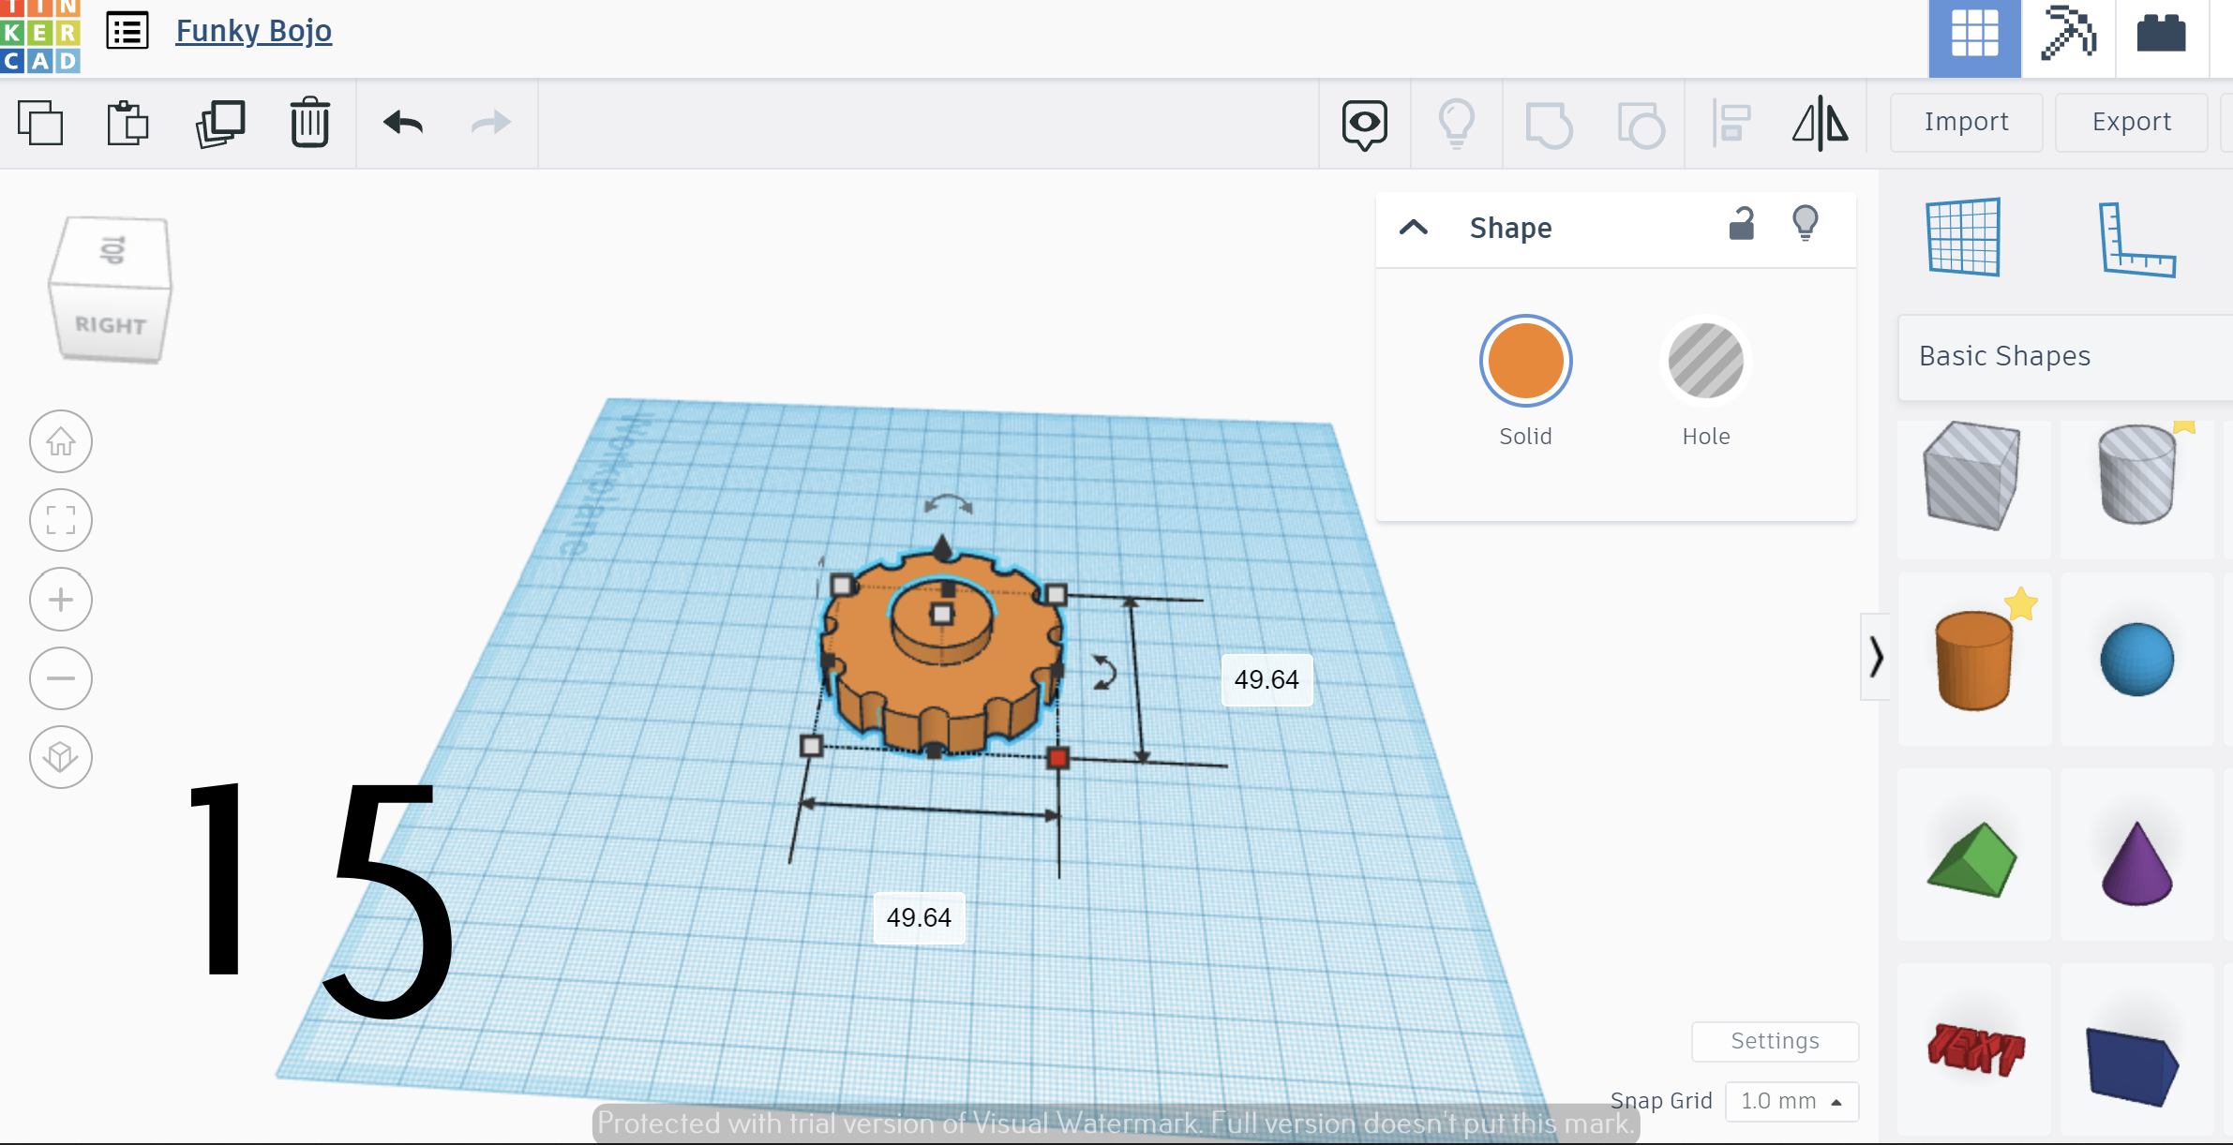Click the Mirror tool icon
2233x1145 pixels.
1820,123
